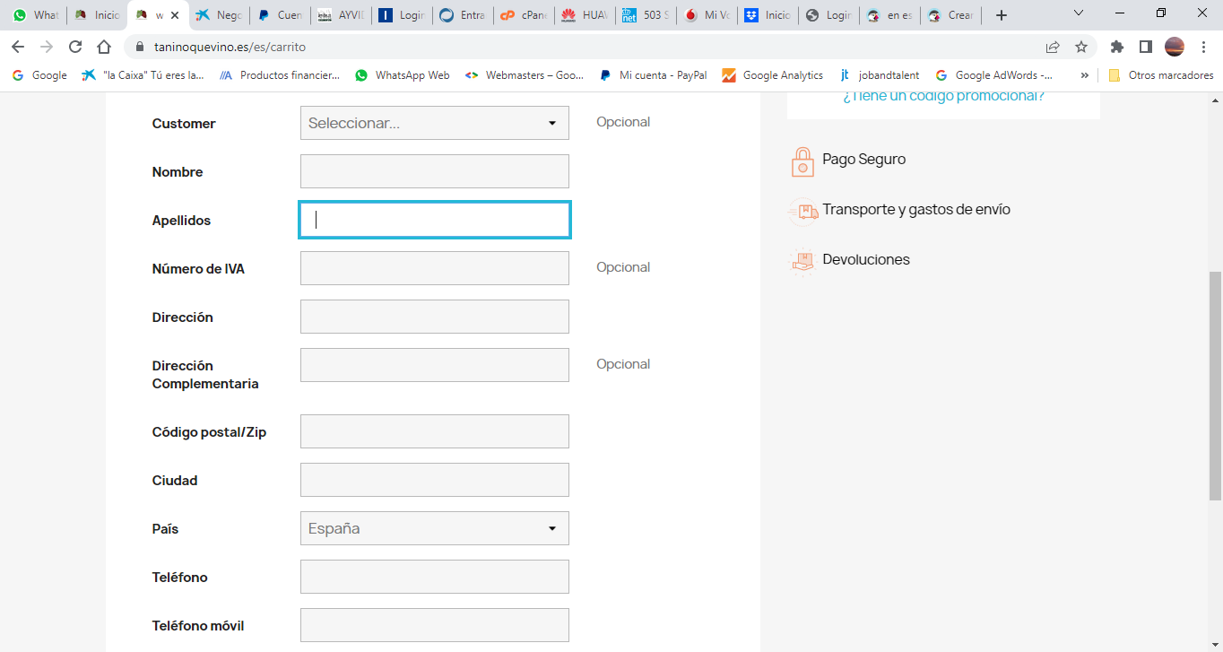Open Transporte y gastos de envío
Screen dimensions: 1223x652
click(916, 210)
